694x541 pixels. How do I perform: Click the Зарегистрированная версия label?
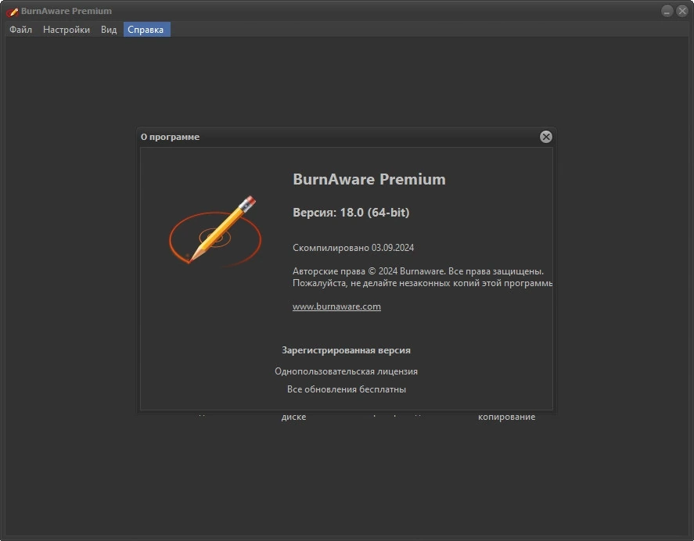pos(346,350)
